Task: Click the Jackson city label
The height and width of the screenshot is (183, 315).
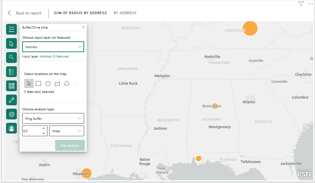Action: click(160, 129)
